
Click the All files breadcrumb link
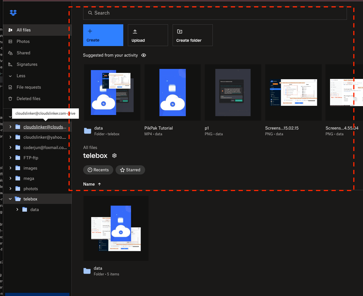click(x=90, y=148)
